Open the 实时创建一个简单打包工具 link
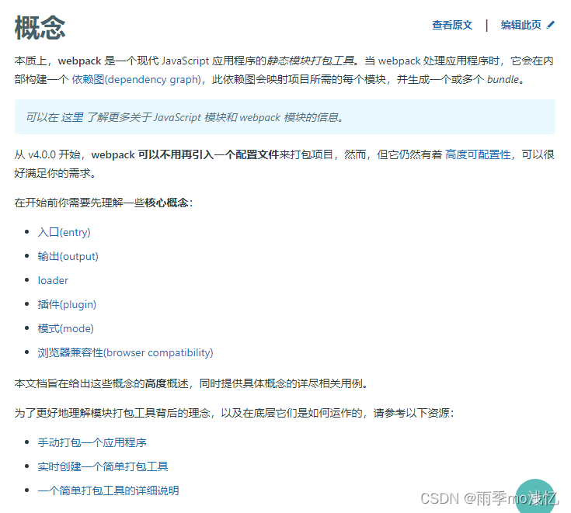The image size is (571, 513). coord(103,466)
